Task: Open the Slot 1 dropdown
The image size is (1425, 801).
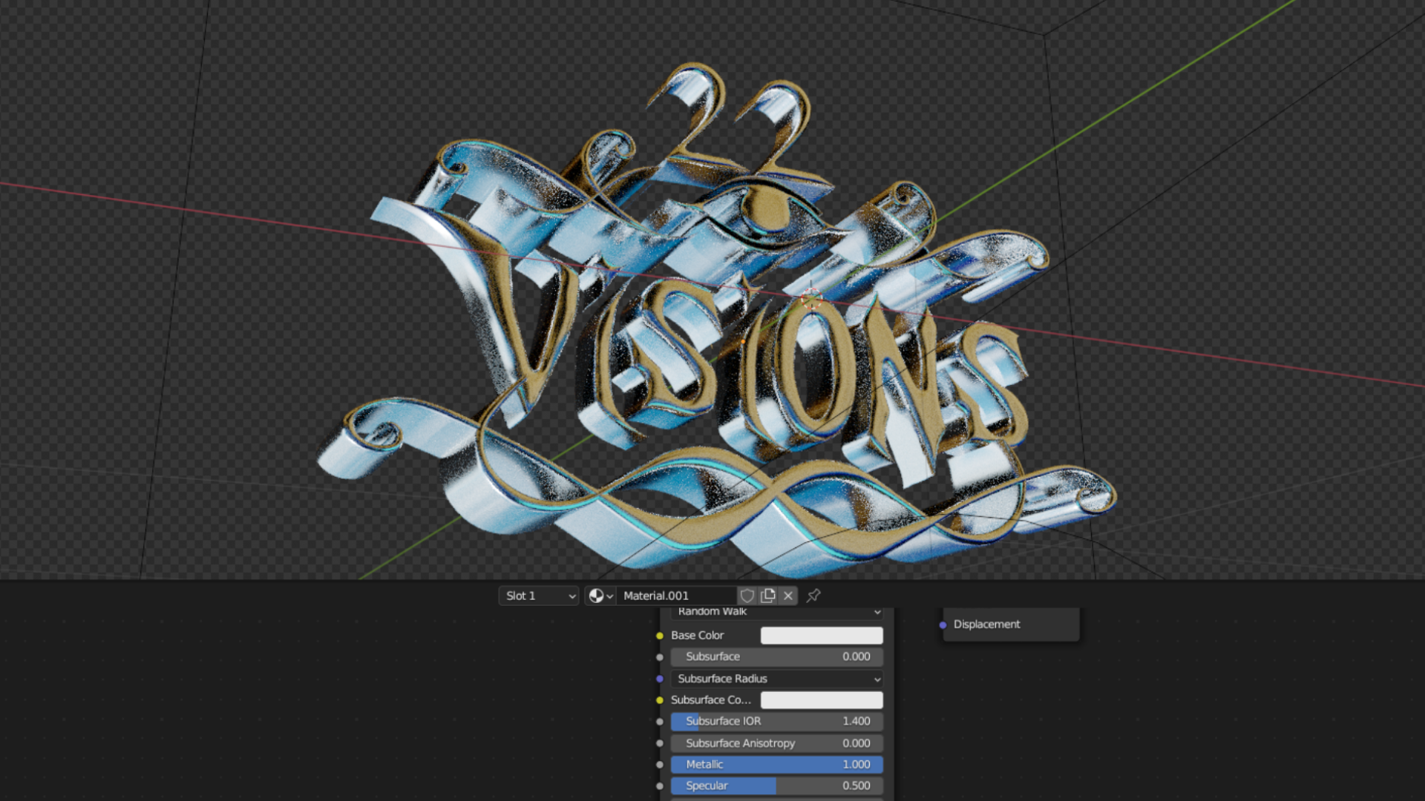Action: [x=539, y=596]
